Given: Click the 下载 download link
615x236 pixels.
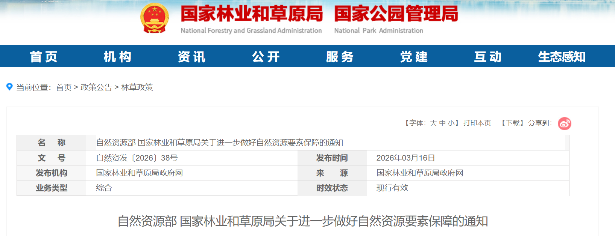Looking at the screenshot, I should point(513,123).
